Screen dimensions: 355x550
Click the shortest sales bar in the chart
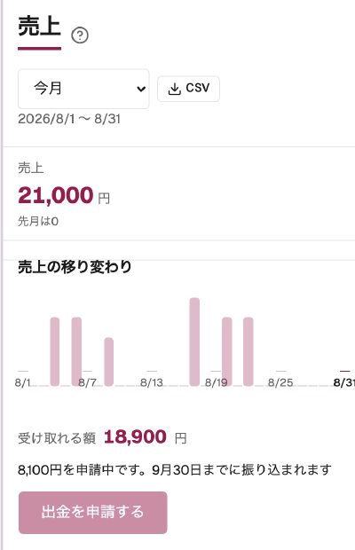coord(109,362)
